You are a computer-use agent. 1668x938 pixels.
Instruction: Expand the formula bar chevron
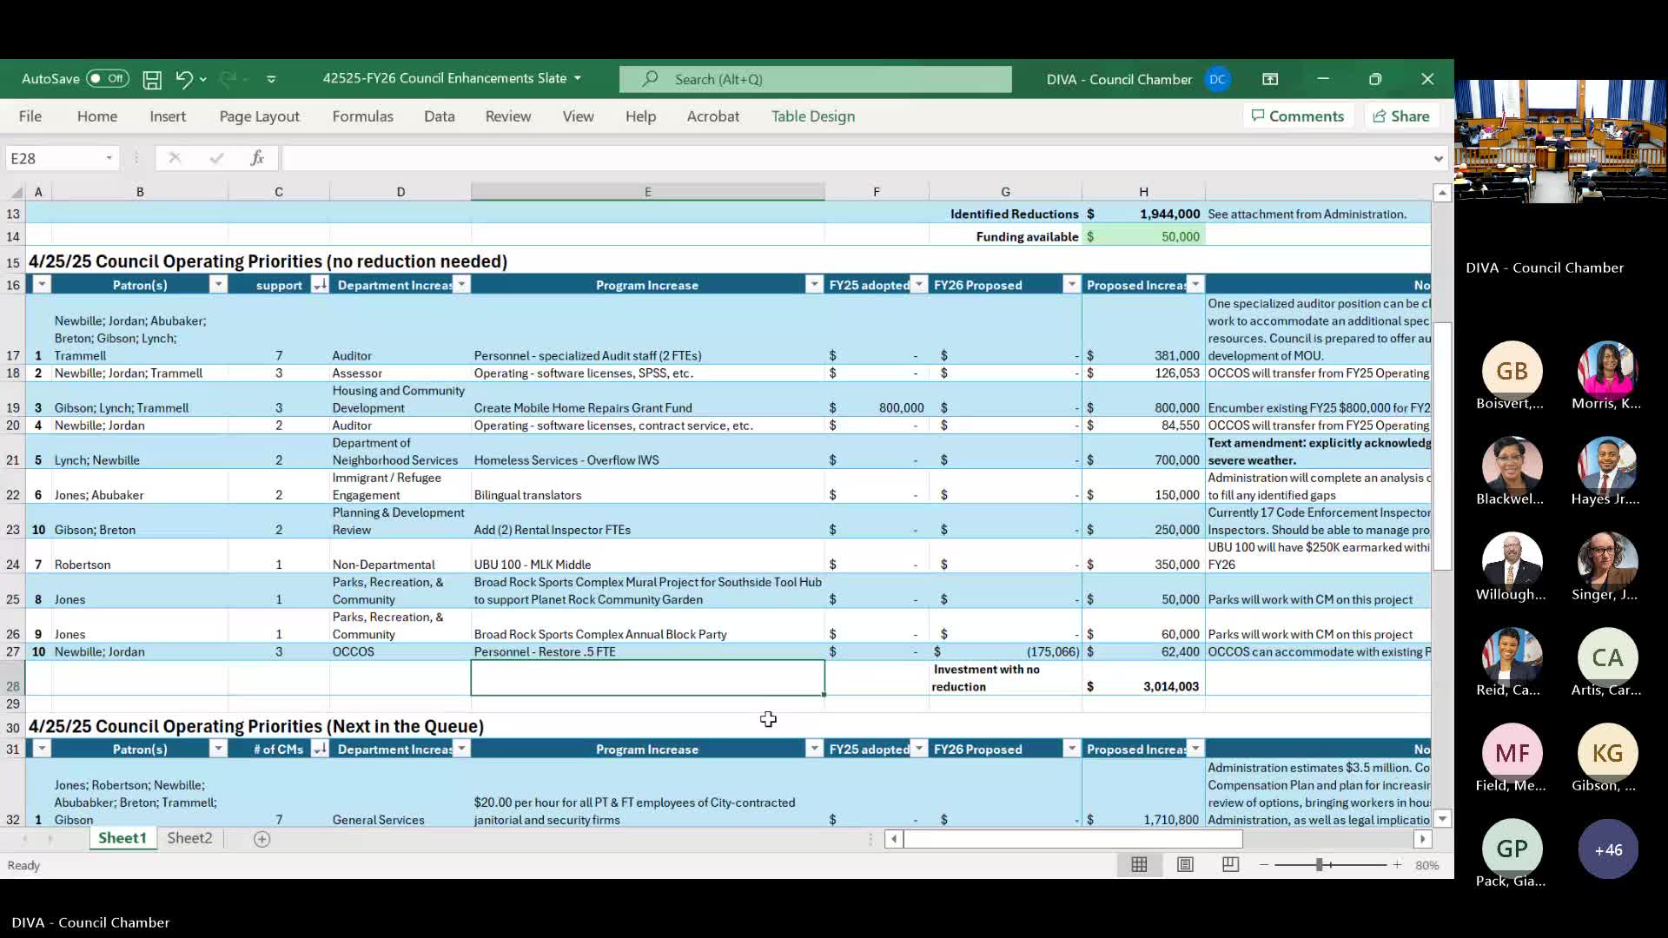pos(1438,159)
